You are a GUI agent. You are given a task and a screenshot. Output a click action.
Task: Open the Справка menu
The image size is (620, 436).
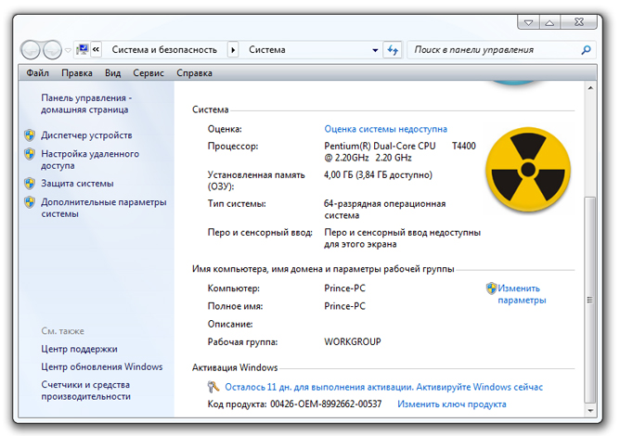tap(194, 72)
